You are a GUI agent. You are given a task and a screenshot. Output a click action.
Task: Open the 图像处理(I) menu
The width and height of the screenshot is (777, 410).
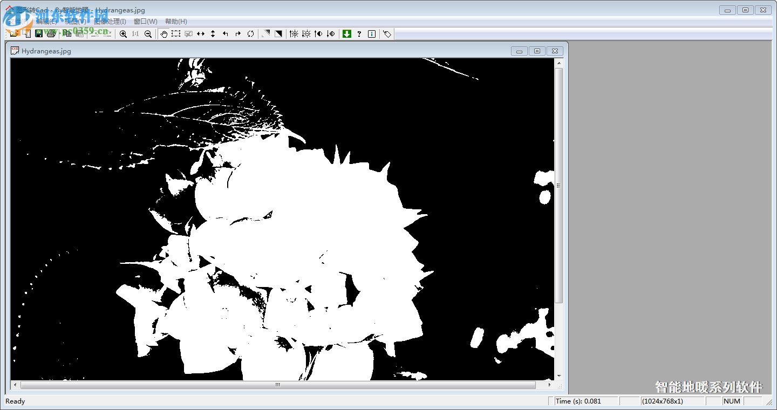110,22
